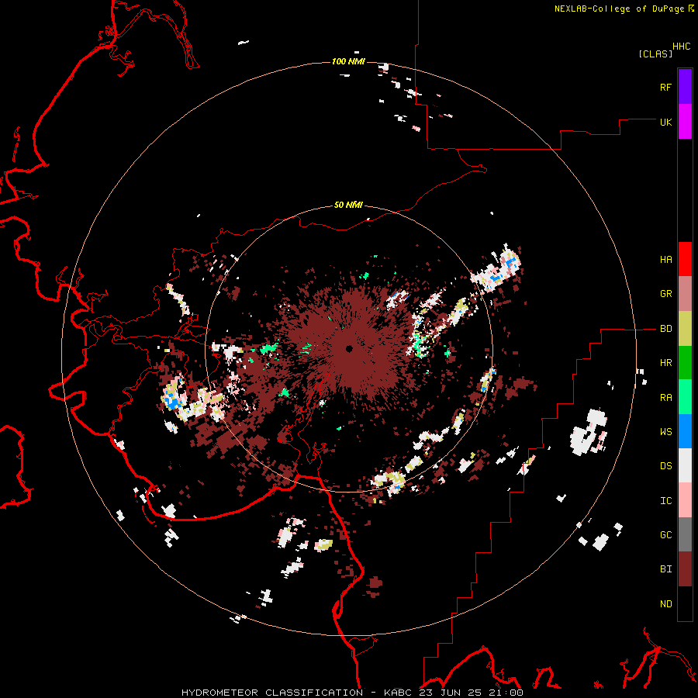
Task: Select the bright green RA color swatch
Action: tap(685, 397)
